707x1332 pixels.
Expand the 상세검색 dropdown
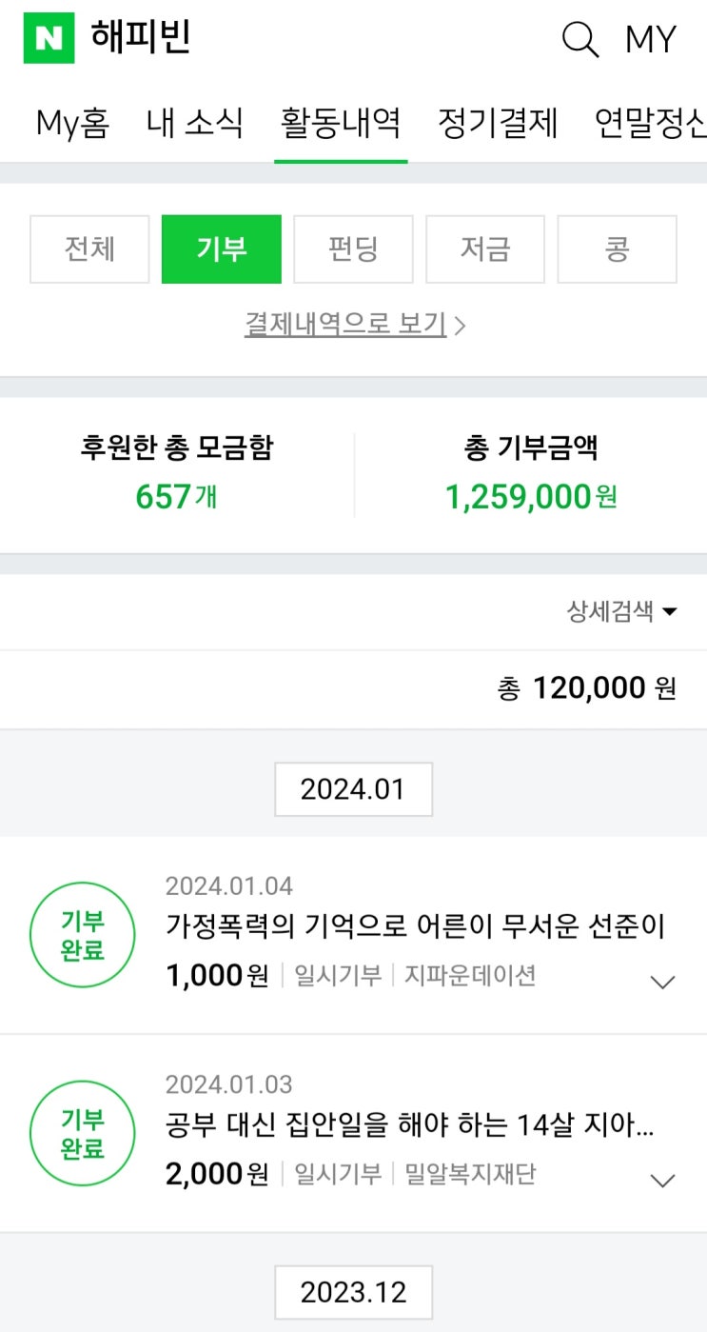[622, 611]
